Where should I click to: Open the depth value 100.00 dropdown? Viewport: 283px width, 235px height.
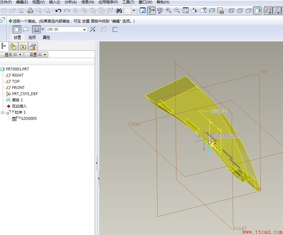tap(85, 30)
